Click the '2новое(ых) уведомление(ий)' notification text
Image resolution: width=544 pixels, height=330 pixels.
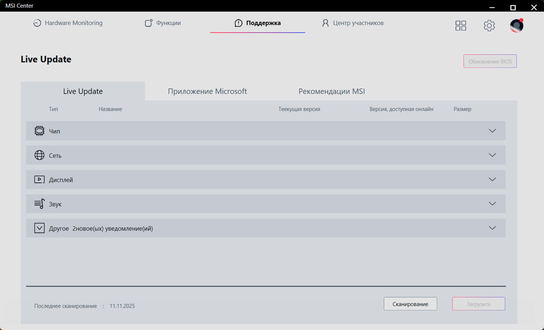click(x=113, y=228)
